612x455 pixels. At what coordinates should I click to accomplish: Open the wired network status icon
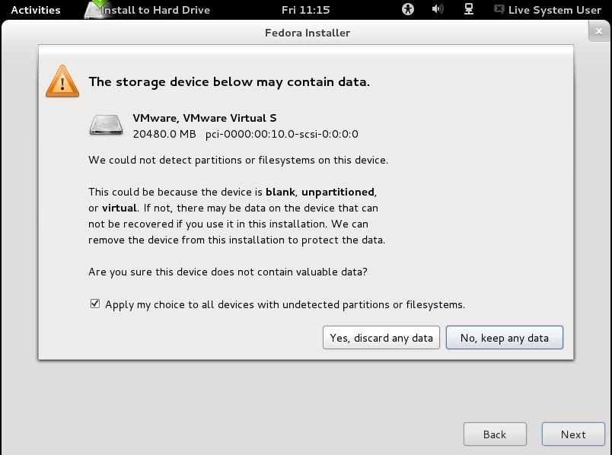point(468,10)
